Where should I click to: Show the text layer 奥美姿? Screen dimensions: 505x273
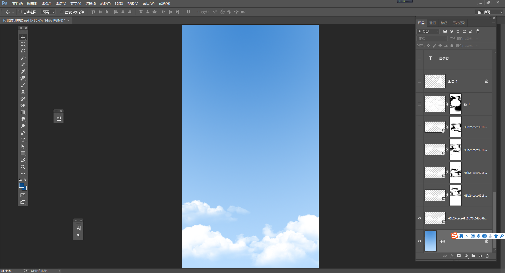(420, 59)
